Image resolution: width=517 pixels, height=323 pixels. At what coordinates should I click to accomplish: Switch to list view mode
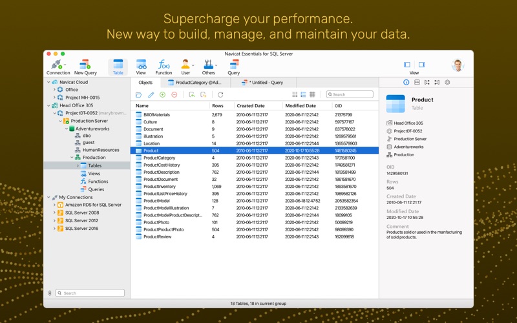(303, 94)
